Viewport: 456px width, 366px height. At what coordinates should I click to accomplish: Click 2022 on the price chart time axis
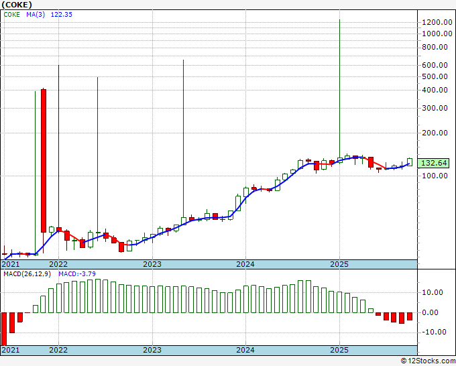point(58,264)
